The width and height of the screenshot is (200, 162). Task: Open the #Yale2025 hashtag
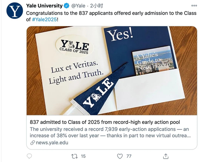pyautogui.click(x=46, y=20)
